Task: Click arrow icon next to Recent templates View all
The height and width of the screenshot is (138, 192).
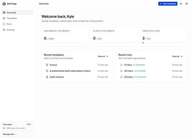Action: pyautogui.click(x=107, y=56)
